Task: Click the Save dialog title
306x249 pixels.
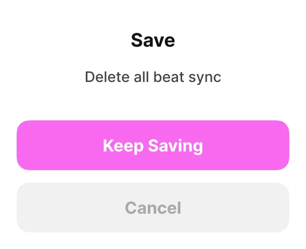Action: [153, 40]
